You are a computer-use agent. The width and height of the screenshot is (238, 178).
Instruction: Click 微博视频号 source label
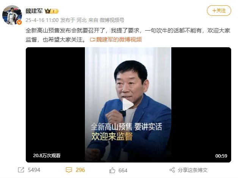pyautogui.click(x=112, y=20)
